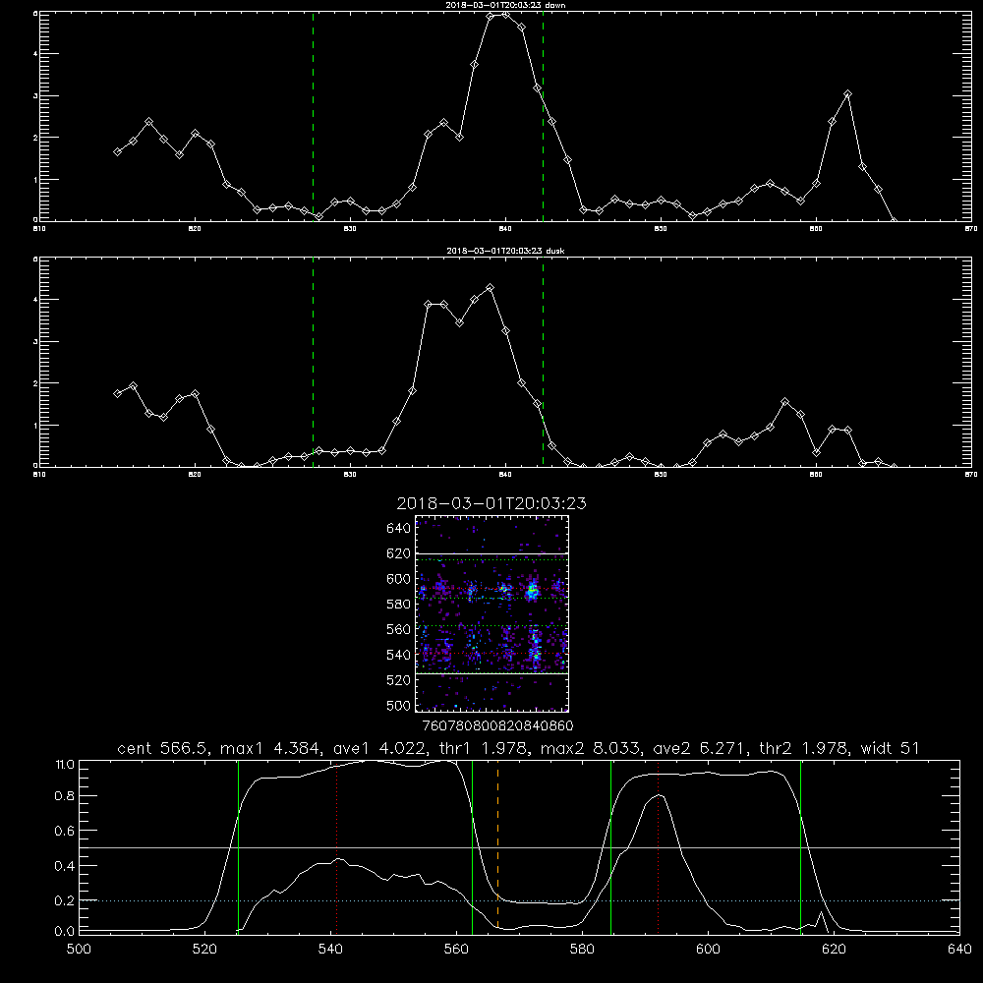Click the heatmap y-axis label 560
The height and width of the screenshot is (983, 983).
coord(399,629)
